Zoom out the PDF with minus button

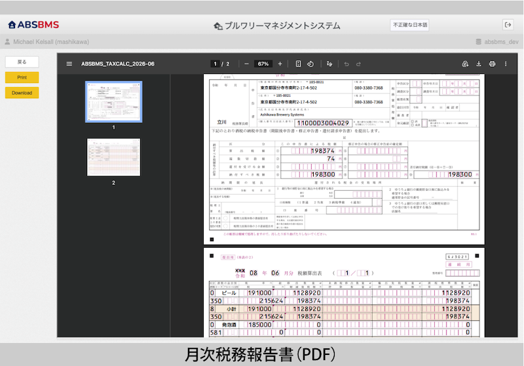tap(246, 63)
